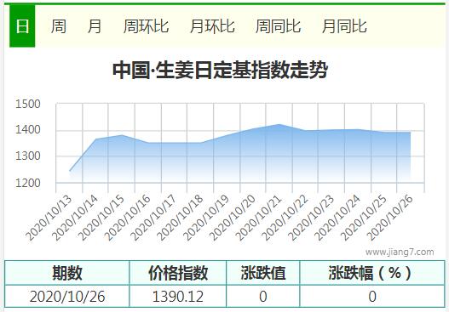Click the 1200 y-axis label

[28, 183]
